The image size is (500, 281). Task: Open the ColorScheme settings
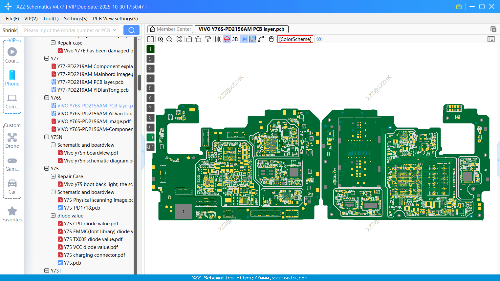coord(295,39)
